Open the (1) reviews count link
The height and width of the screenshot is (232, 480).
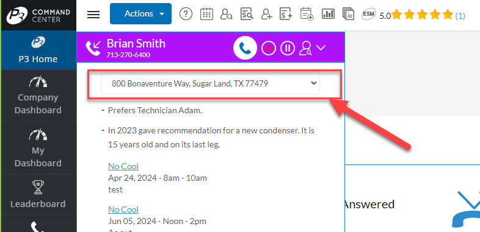point(460,16)
